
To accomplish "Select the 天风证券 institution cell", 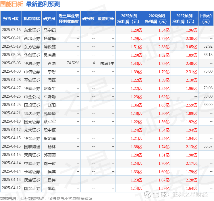I will tap(32, 155).
